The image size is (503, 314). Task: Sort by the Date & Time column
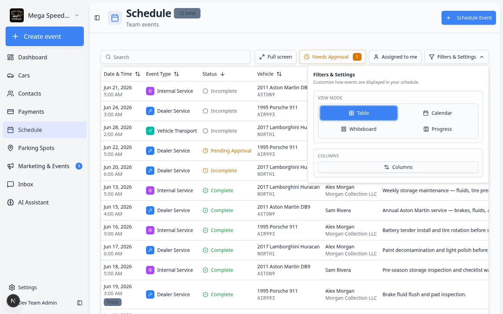[x=122, y=74]
